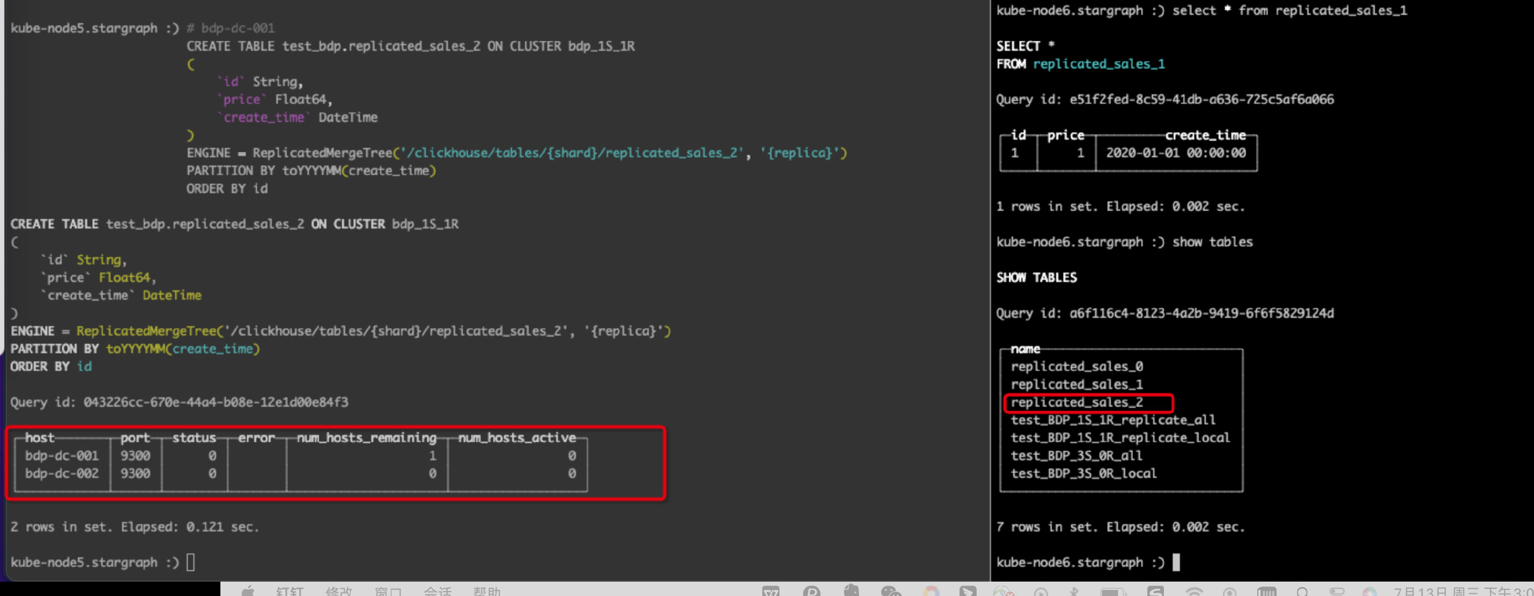This screenshot has width=1534, height=596.
Task: Open the 会话 menu
Action: [x=437, y=591]
